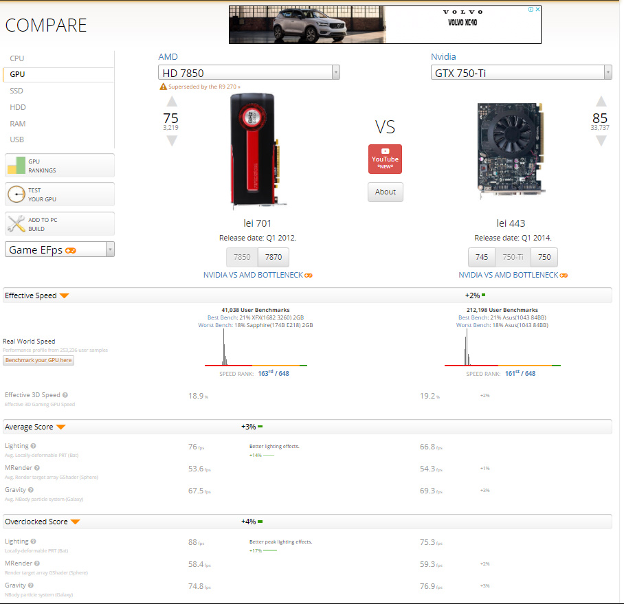Viewport: 624px width, 604px height.
Task: Click the HD 7850 benchmark distribution chart
Action: click(x=256, y=348)
